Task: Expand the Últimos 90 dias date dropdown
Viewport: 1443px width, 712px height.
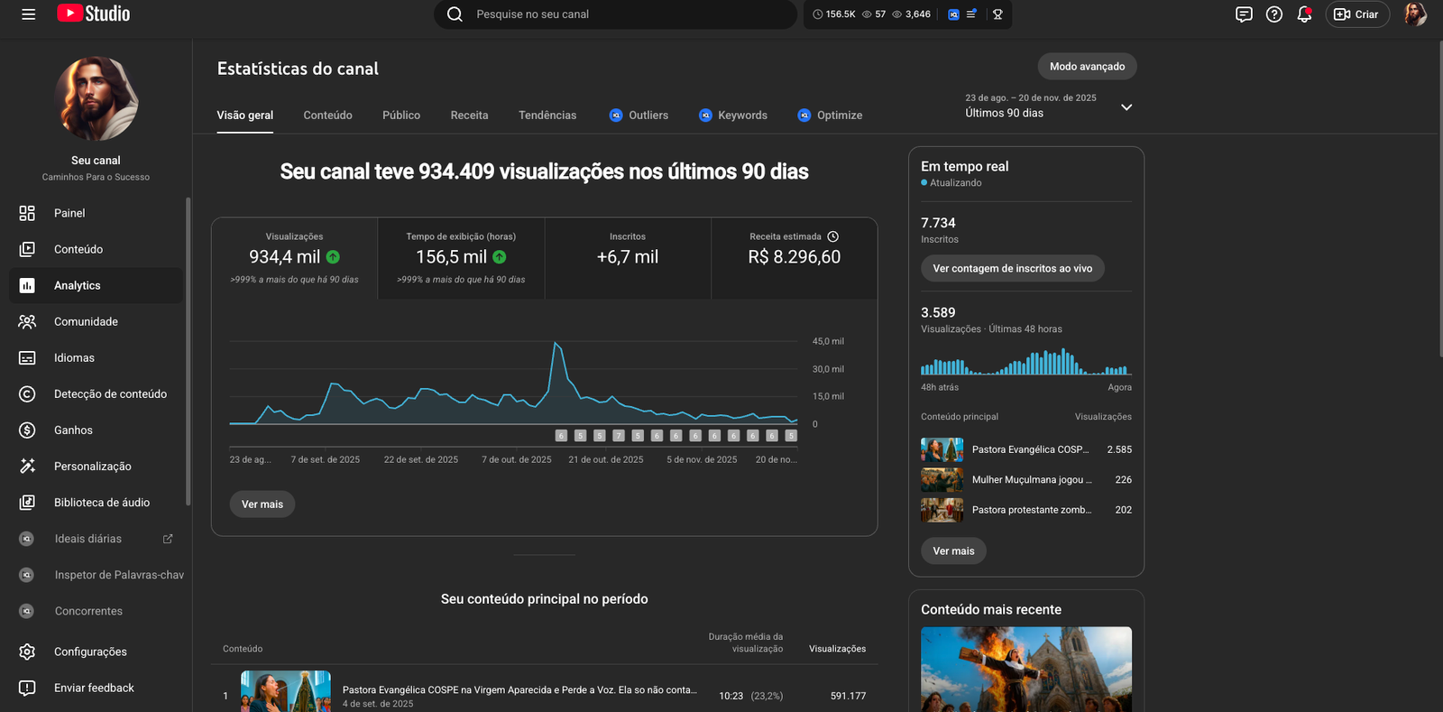Action: tap(1126, 107)
